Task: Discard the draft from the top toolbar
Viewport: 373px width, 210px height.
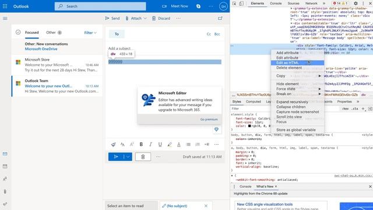Action: tap(161, 18)
